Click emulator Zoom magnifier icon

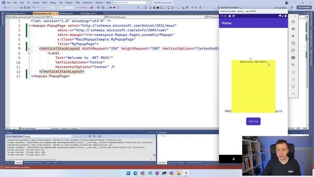[x=293, y=65]
